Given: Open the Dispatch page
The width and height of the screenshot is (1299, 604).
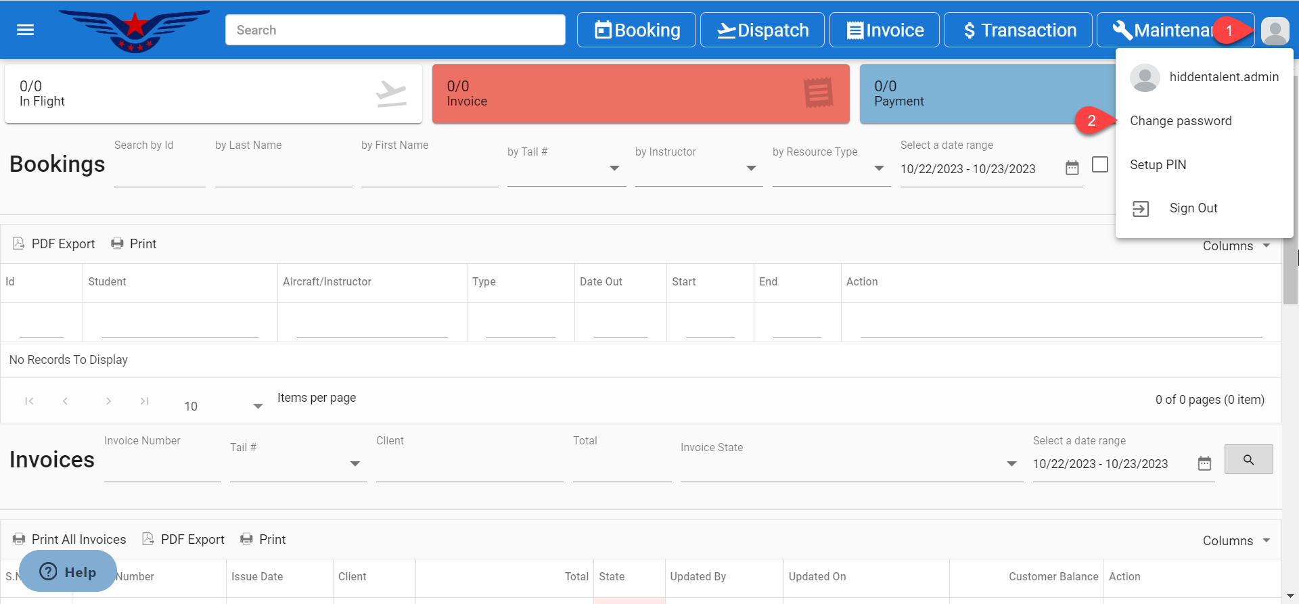Looking at the screenshot, I should click(x=762, y=30).
